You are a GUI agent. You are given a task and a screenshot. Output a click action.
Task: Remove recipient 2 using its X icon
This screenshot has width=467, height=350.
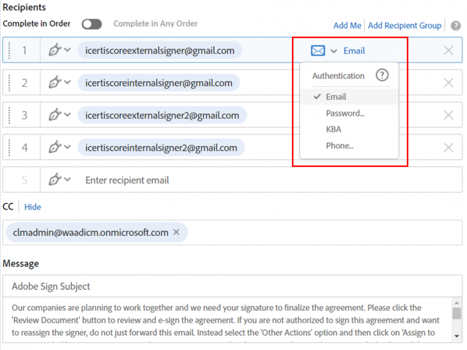448,83
